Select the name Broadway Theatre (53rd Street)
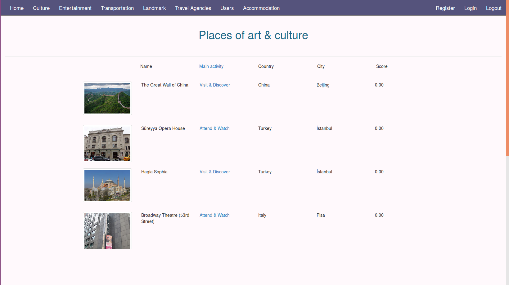Image resolution: width=509 pixels, height=285 pixels. pos(165,218)
